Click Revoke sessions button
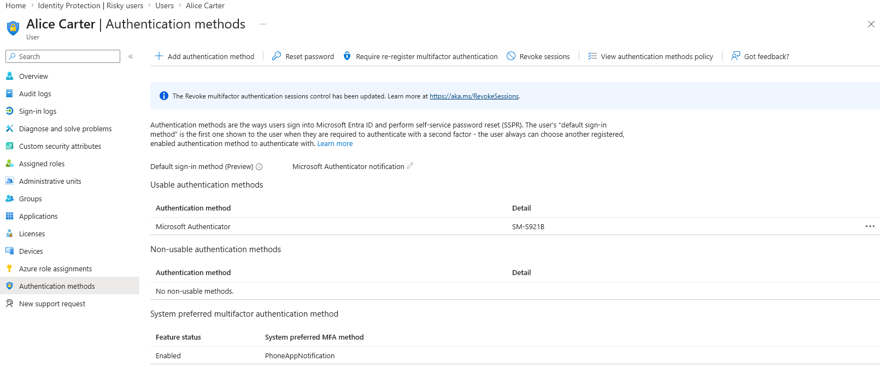Image resolution: width=886 pixels, height=379 pixels. pyautogui.click(x=538, y=56)
